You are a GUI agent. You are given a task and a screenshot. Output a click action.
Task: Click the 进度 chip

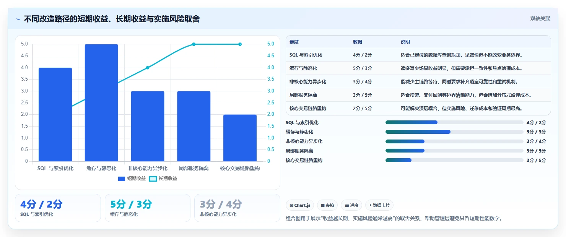(351, 205)
